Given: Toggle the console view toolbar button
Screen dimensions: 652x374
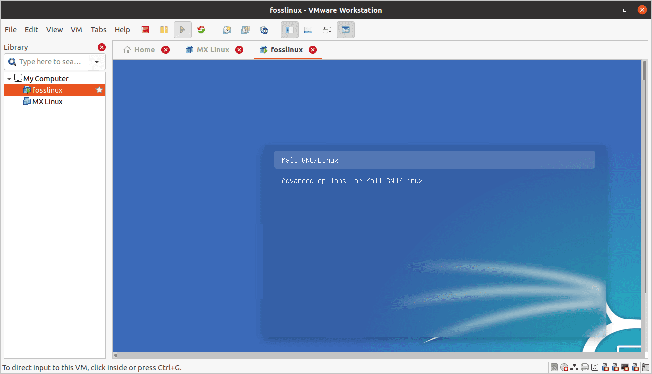Looking at the screenshot, I should 346,30.
